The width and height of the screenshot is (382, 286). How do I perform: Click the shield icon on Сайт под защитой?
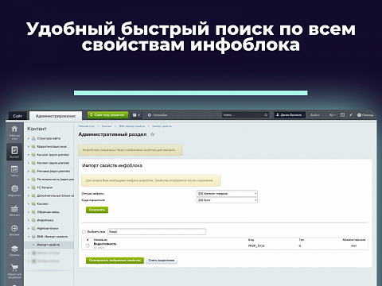(92, 115)
